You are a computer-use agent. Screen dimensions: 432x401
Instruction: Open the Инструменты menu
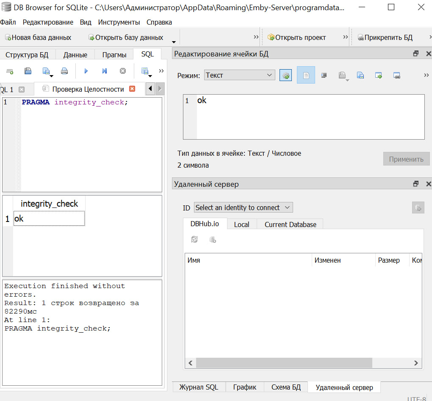point(119,22)
